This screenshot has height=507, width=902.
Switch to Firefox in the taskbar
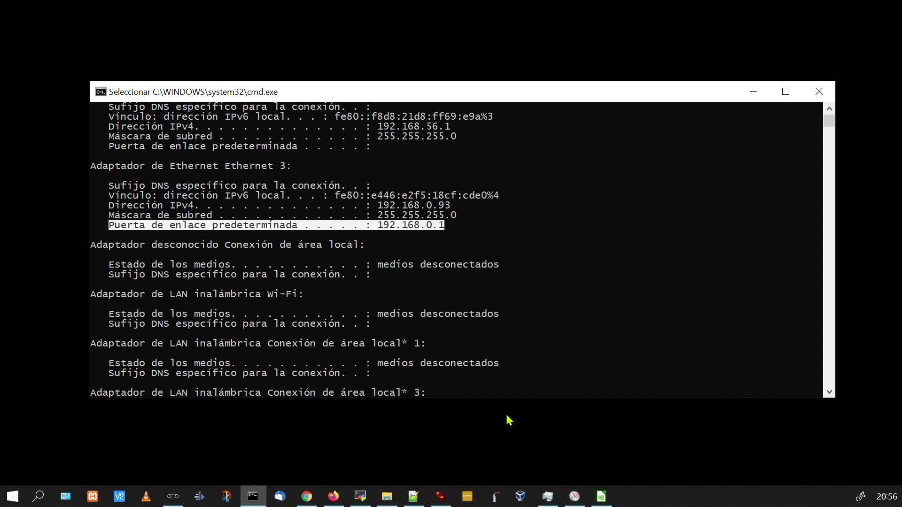click(x=334, y=496)
